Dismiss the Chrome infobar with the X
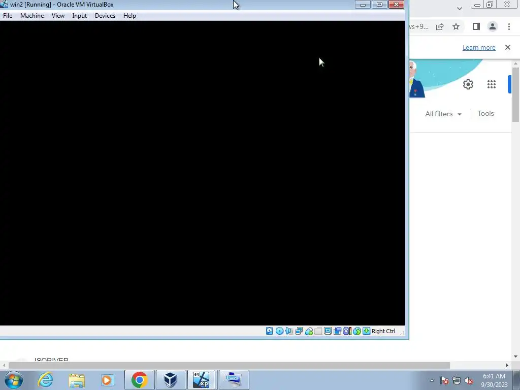Viewport: 520px width, 390px height. pyautogui.click(x=508, y=47)
